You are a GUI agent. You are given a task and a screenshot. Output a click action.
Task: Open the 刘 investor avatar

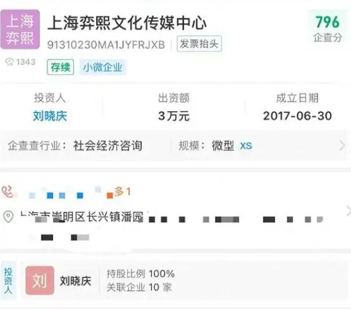(40, 281)
